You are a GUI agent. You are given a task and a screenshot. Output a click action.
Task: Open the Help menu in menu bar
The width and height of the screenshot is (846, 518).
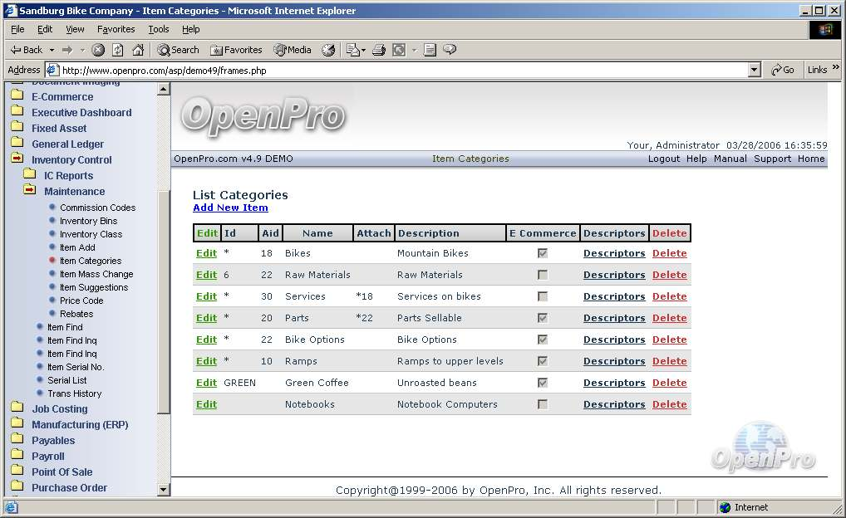click(x=190, y=29)
